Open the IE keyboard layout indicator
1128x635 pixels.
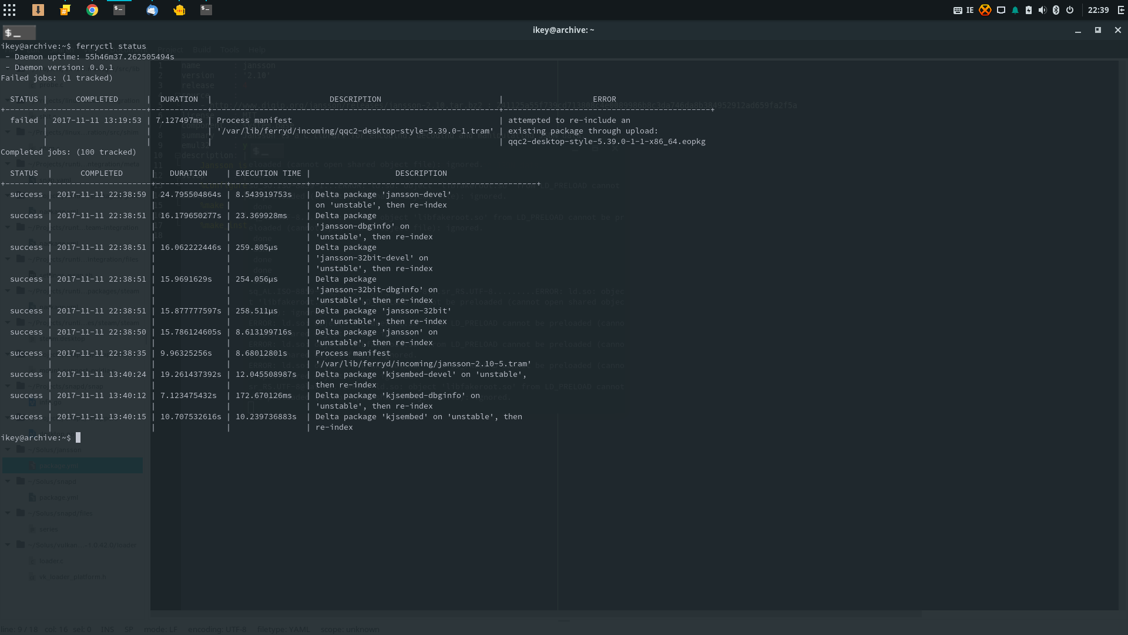point(970,10)
